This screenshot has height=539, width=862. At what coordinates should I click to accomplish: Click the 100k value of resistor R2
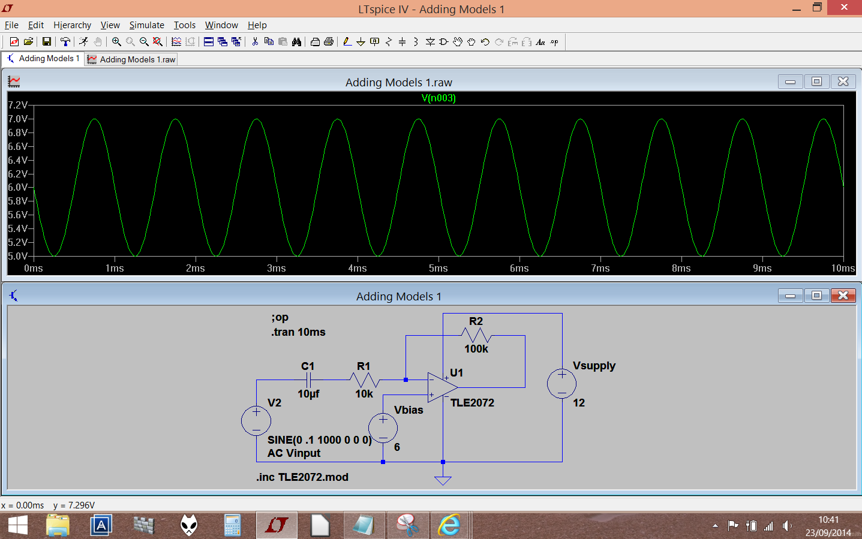pyautogui.click(x=476, y=348)
